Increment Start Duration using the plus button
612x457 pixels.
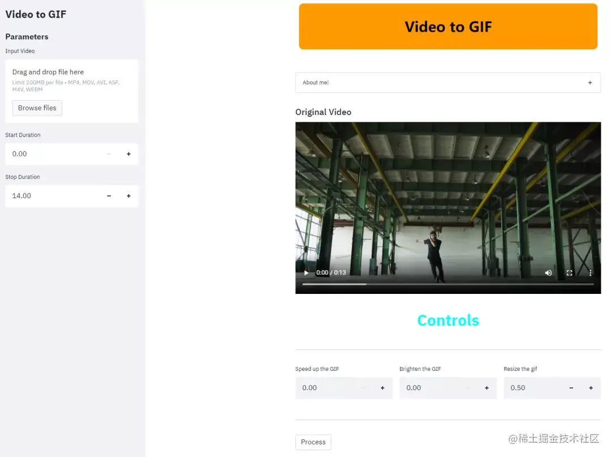(129, 153)
